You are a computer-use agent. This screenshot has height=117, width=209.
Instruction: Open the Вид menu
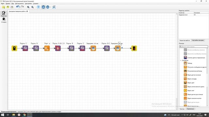point(13,4)
